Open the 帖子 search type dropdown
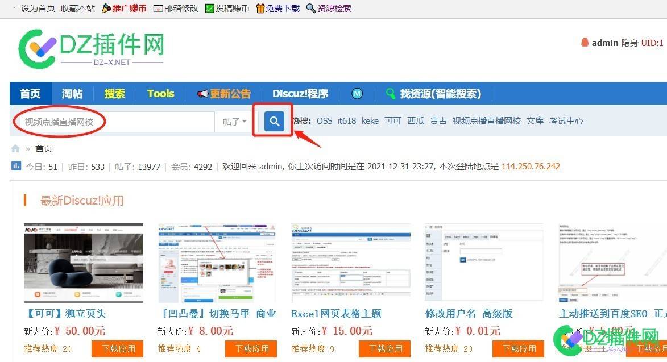This screenshot has height=362, width=667. click(235, 122)
